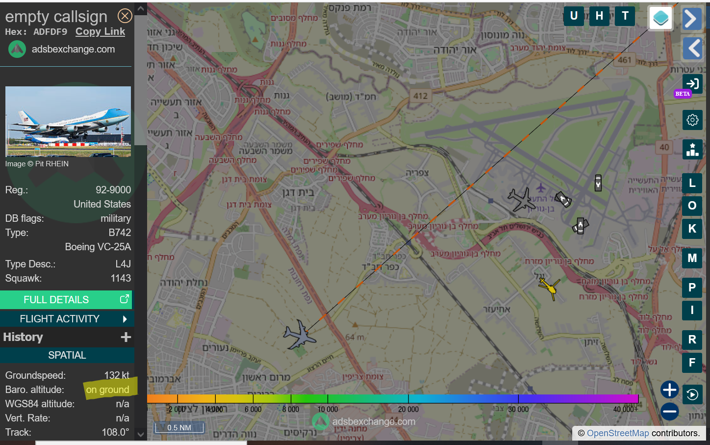The image size is (710, 445).
Task: Open the settings gear on map
Action: [x=692, y=120]
